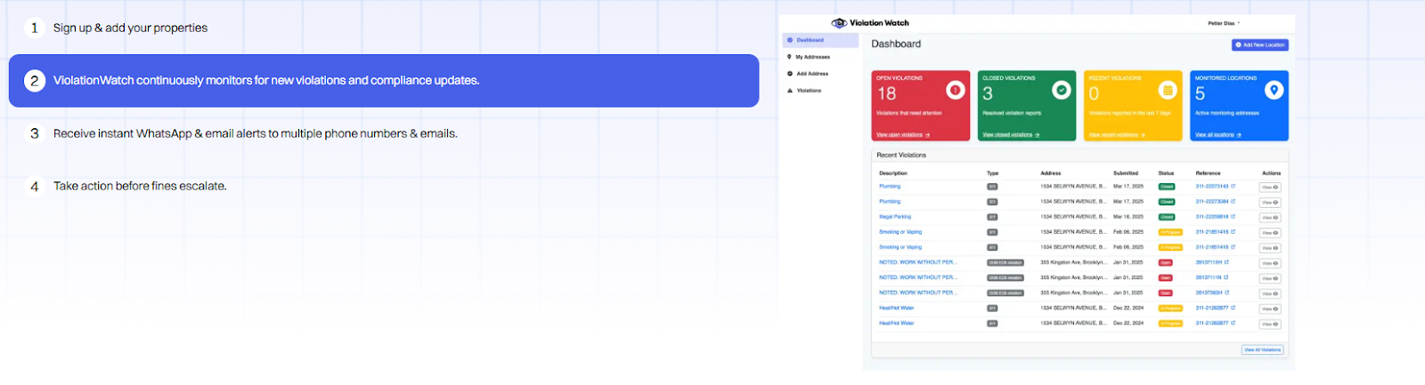This screenshot has width=1425, height=385.
Task: Click the map pin icon beside My Addresses
Action: (789, 57)
